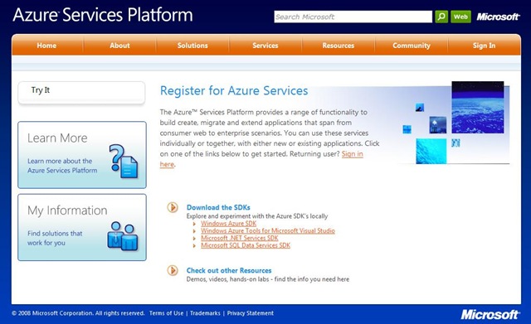531x324 pixels.
Task: Open the Microsoft .NET Services SDK link
Action: tap(240, 238)
